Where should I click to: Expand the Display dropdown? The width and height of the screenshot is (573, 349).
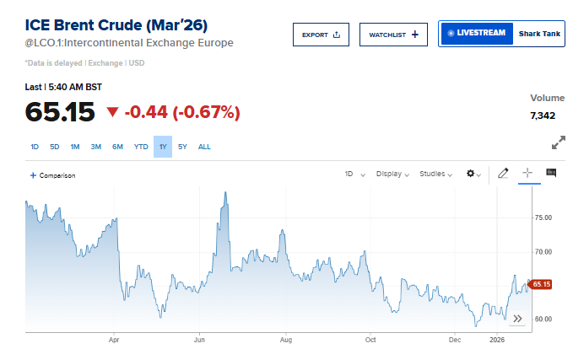click(x=392, y=174)
